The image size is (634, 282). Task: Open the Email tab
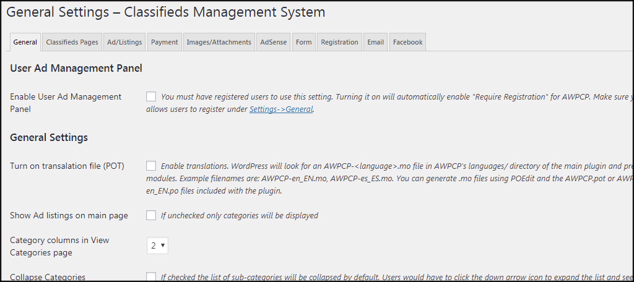click(375, 42)
